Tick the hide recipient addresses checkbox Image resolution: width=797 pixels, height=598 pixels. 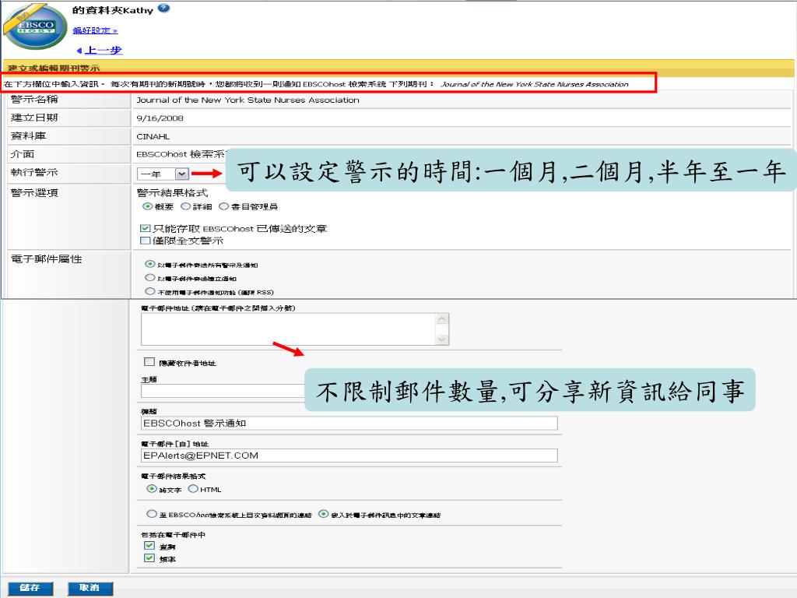tap(149, 361)
